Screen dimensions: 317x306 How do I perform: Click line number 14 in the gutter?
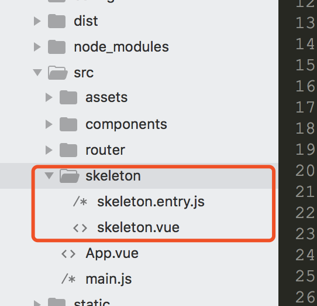(x=305, y=44)
